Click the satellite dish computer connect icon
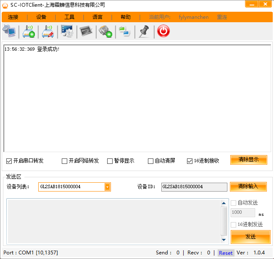This screenshot has width=274, height=259. tap(9, 31)
